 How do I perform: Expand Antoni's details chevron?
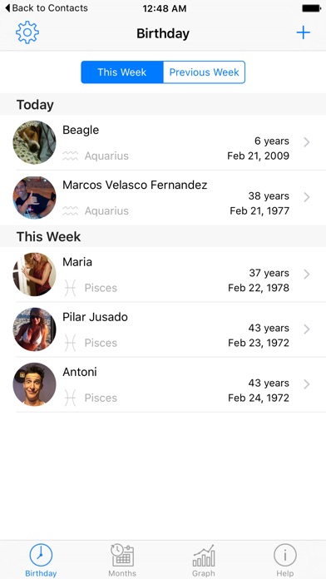point(306,384)
